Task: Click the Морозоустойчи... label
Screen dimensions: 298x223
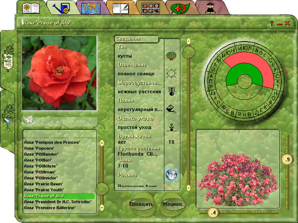Action: tap(140, 83)
